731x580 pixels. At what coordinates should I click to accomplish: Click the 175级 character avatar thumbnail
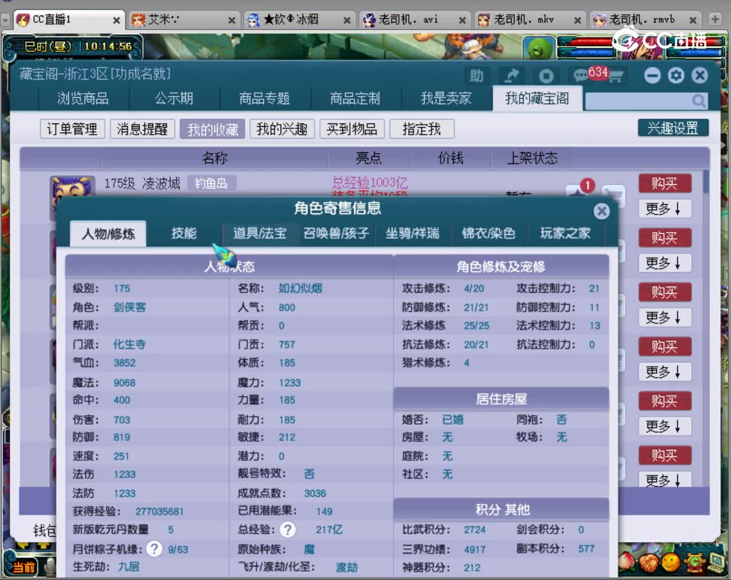pos(72,187)
